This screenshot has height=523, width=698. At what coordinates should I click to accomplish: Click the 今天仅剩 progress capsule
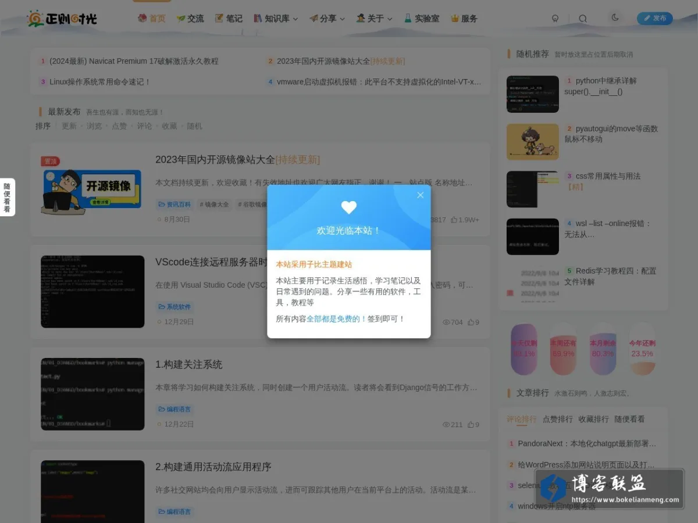tap(524, 349)
